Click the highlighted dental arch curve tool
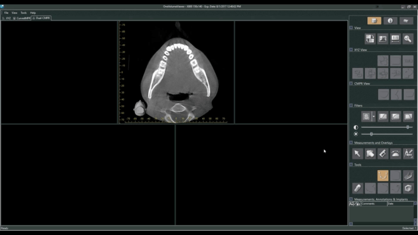 (x=383, y=175)
